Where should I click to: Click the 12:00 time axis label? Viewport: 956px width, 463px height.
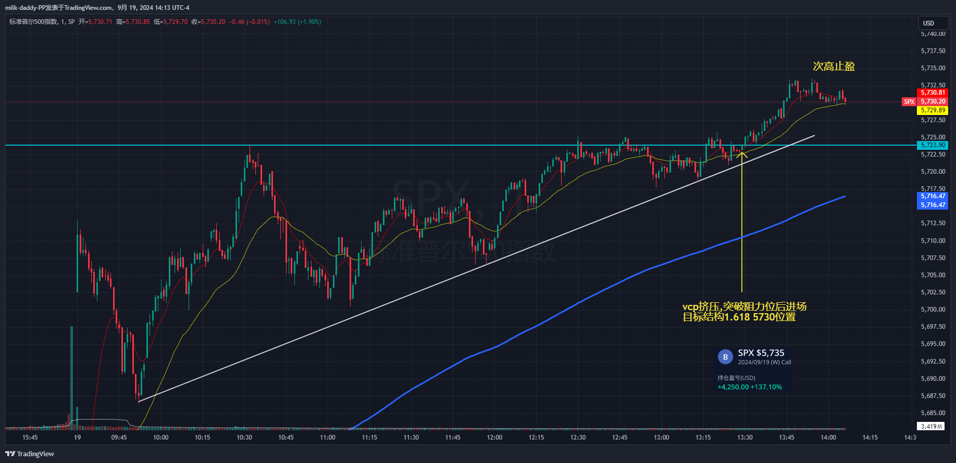point(494,438)
